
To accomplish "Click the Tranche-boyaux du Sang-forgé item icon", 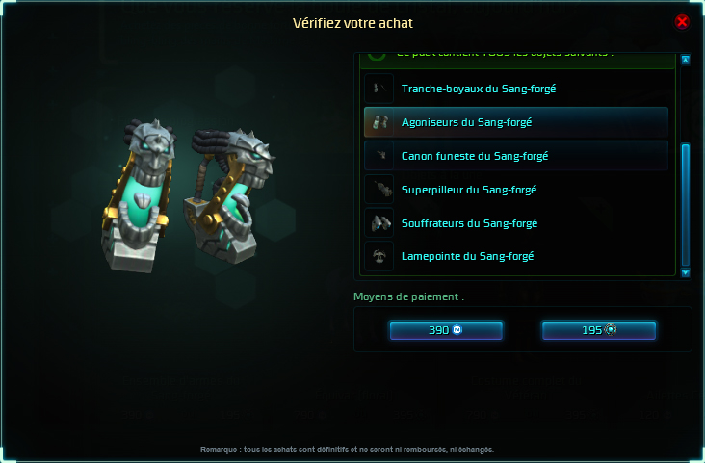I will pyautogui.click(x=379, y=89).
